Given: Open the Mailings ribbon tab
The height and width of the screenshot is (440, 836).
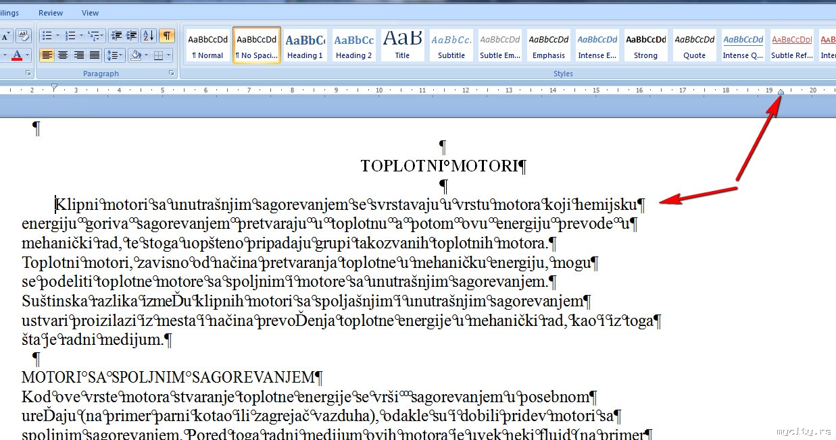Looking at the screenshot, I should [x=9, y=13].
